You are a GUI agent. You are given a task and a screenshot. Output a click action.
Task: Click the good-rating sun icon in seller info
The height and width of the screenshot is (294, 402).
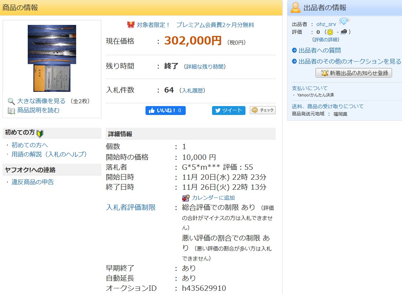[x=330, y=32]
